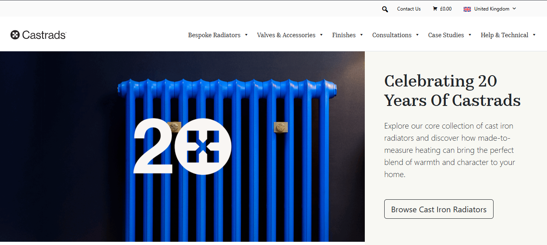Click the right brass radiator badge
This screenshot has width=547, height=245.
pos(281,127)
